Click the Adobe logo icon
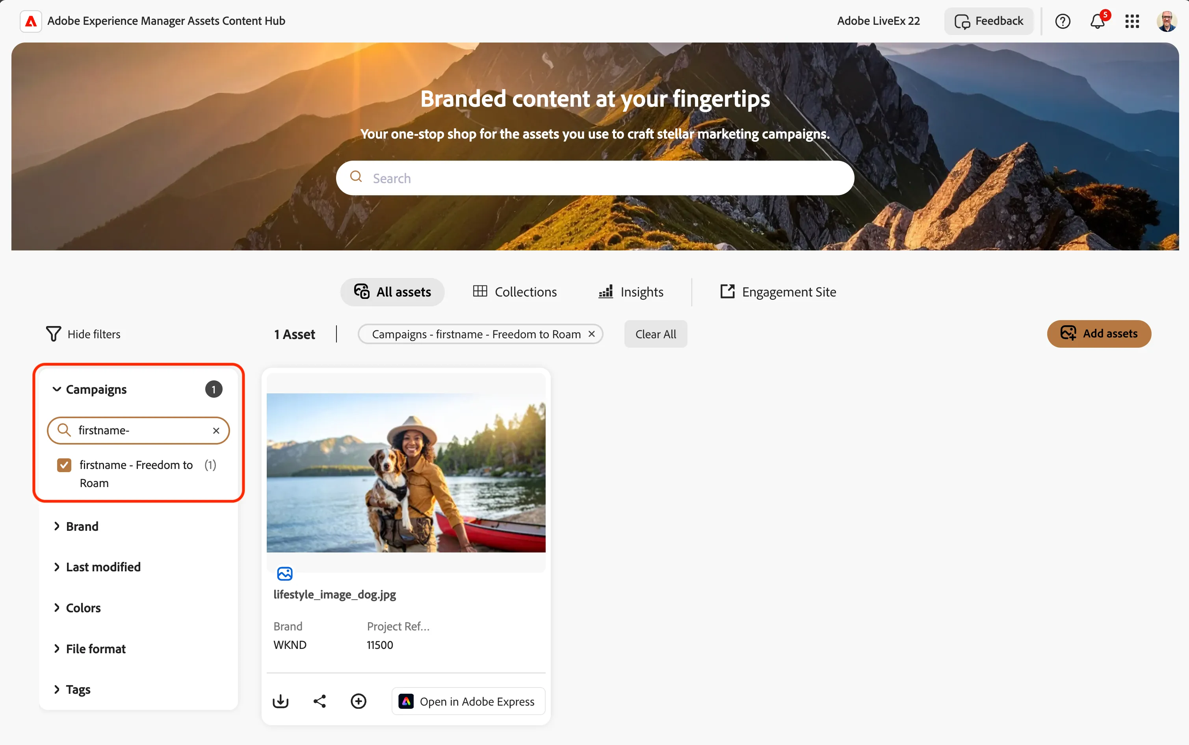The image size is (1189, 745). pos(31,21)
